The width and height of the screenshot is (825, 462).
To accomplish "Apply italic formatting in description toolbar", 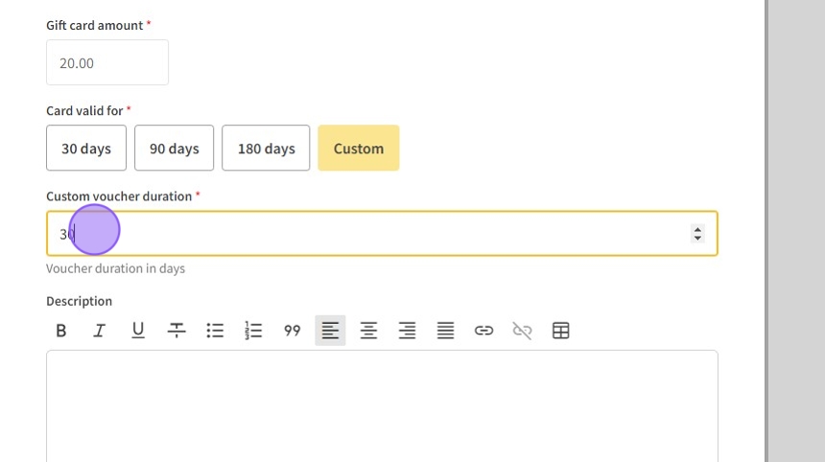I will (x=100, y=331).
